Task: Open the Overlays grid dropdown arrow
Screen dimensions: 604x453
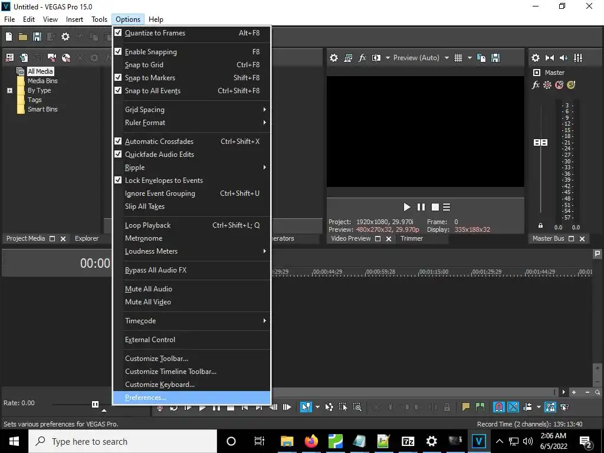Action: 470,58
